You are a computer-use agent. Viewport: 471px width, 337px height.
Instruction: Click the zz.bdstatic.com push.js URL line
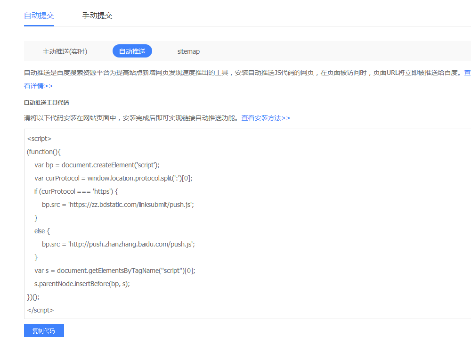click(x=118, y=205)
